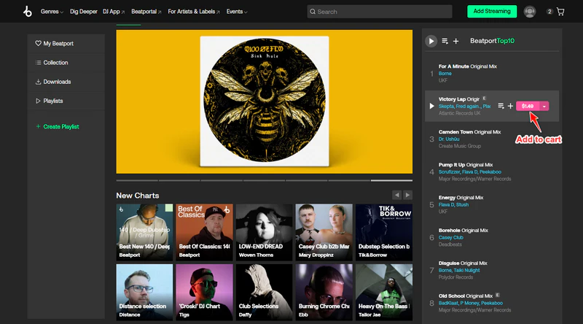
Task: Open Playlists in sidebar
Action: pyautogui.click(x=49, y=101)
